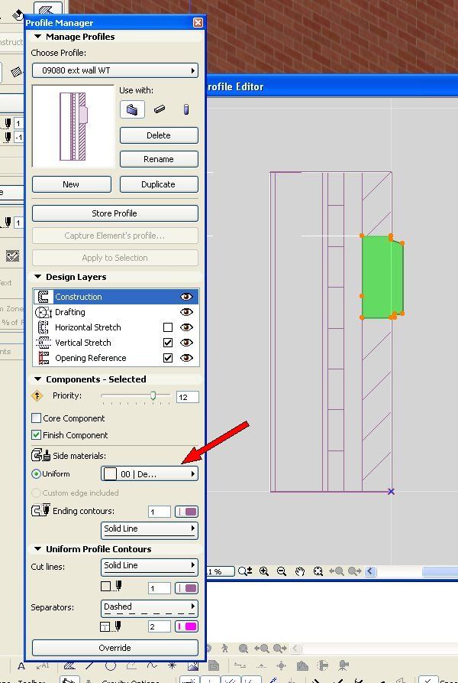Open the Cut lines line type dropdown

150,566
